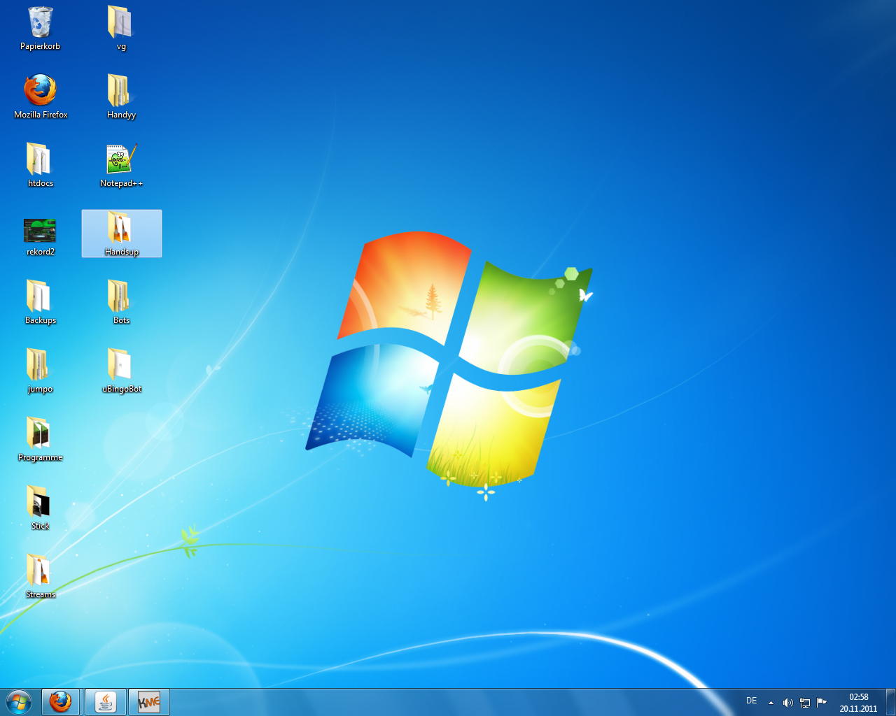Click the Action Center flag icon

821,702
